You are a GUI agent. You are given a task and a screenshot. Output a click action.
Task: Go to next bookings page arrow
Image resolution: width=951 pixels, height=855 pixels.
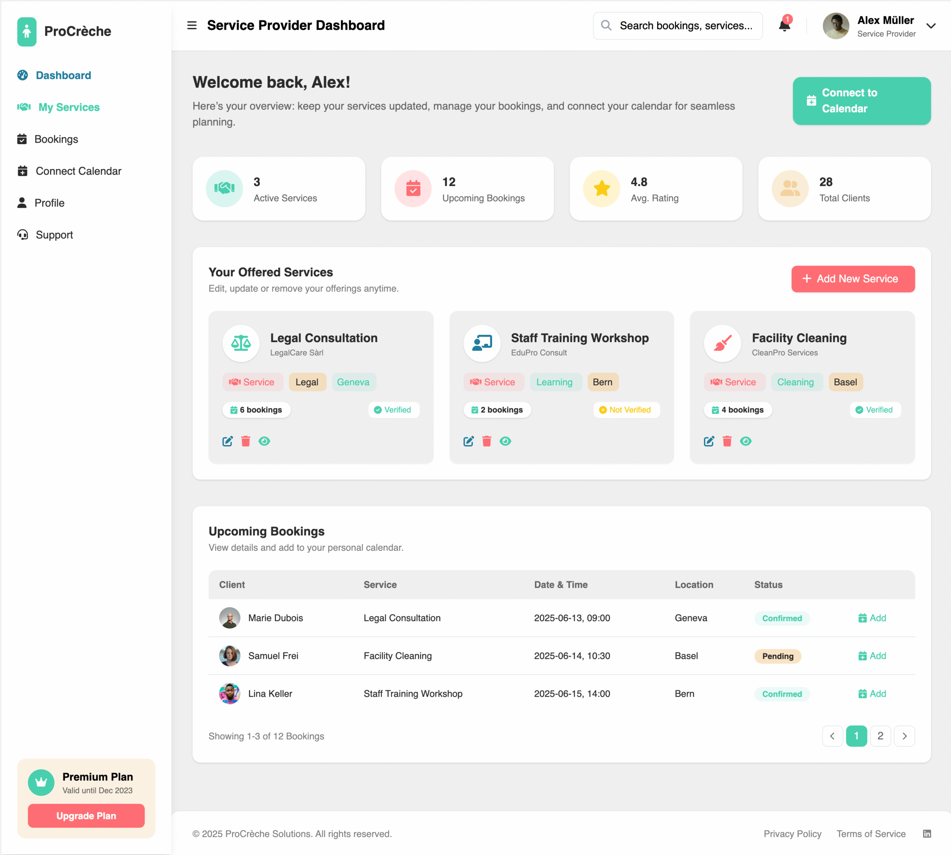coord(904,736)
